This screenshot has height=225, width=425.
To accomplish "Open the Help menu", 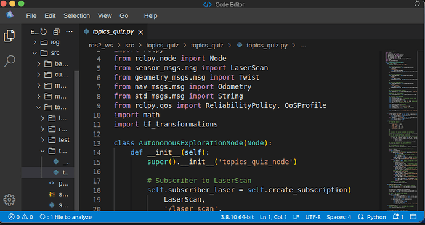I will 150,16.
